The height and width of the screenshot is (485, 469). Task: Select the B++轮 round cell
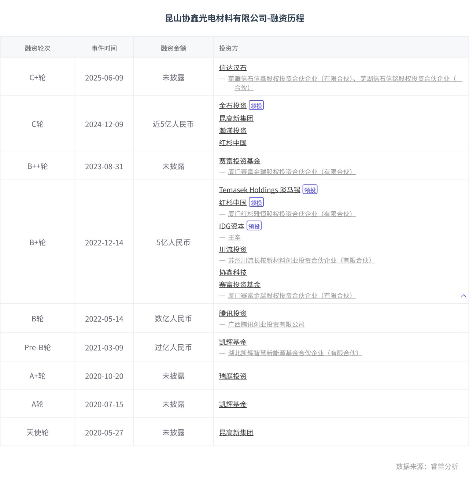click(37, 166)
